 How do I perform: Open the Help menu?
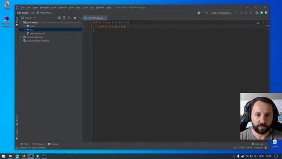pos(109,8)
